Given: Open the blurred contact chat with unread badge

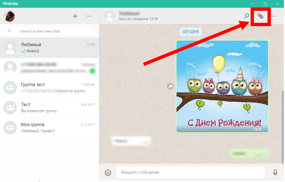Looking at the screenshot, I should (49, 68).
